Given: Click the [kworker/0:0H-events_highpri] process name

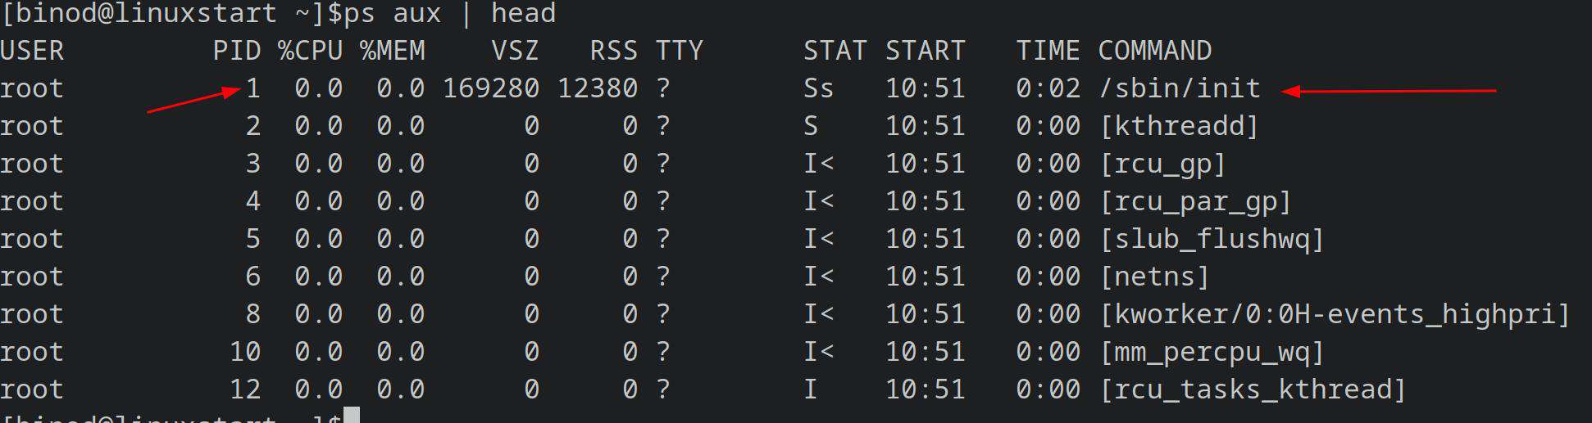Looking at the screenshot, I should [1335, 314].
